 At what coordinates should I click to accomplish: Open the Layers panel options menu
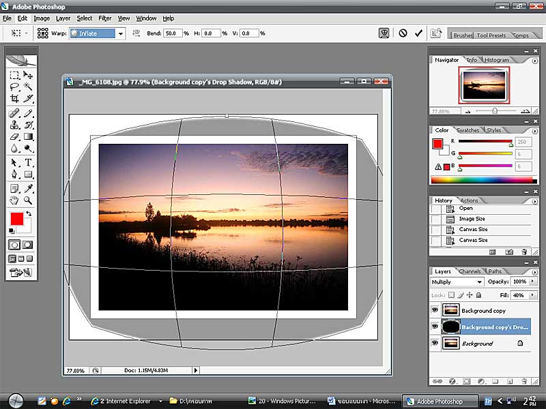[534, 272]
